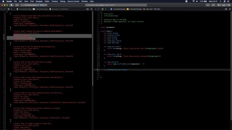This screenshot has height=130, width=232.
Task: Open related items menu in the left editor
Action: click(9, 9)
